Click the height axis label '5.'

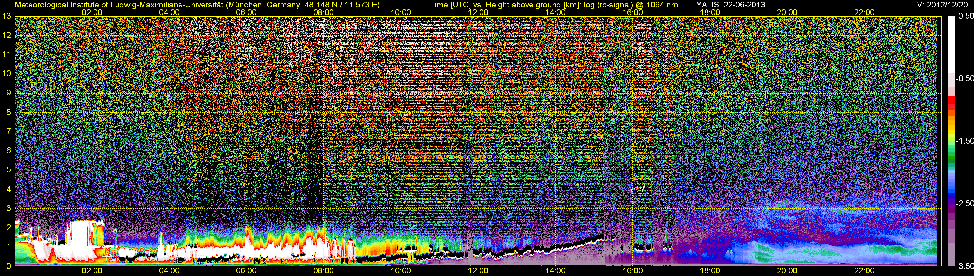pyautogui.click(x=9, y=170)
